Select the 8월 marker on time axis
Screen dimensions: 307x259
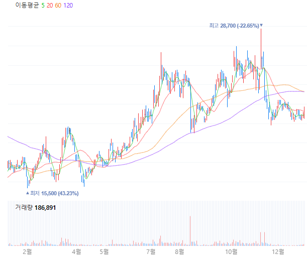(179, 251)
